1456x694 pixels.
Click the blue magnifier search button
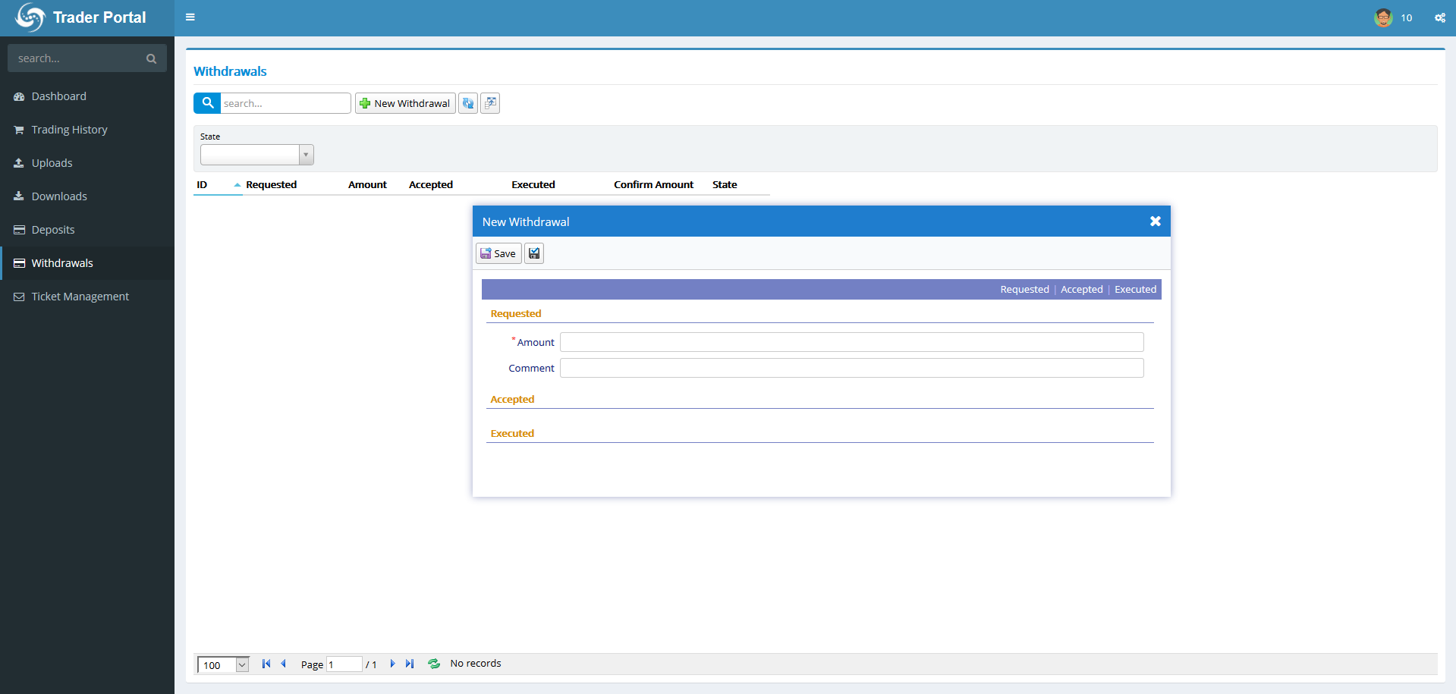pos(207,103)
